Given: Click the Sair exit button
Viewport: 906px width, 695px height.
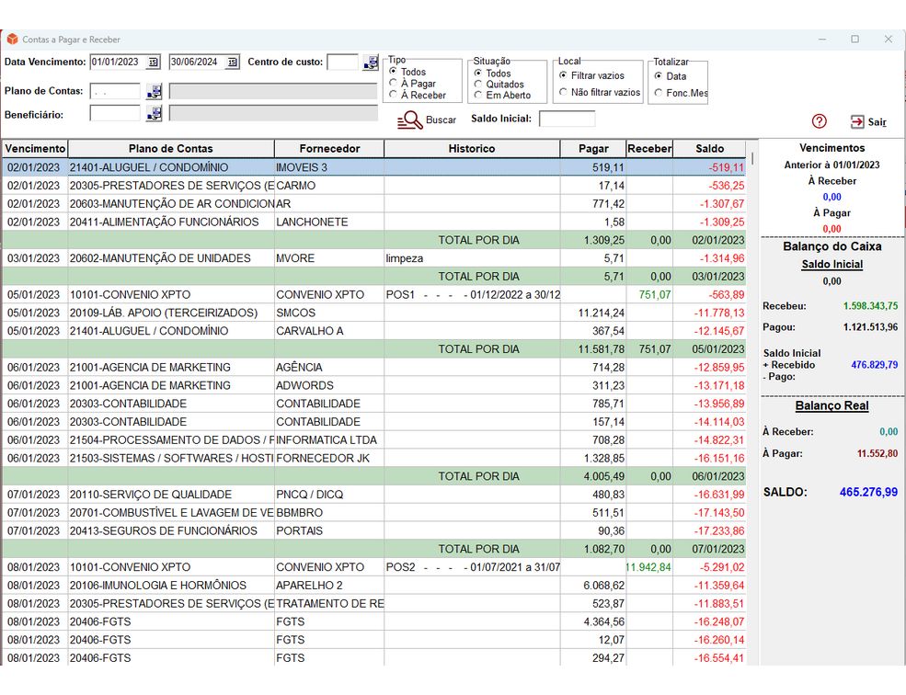Looking at the screenshot, I should (867, 121).
